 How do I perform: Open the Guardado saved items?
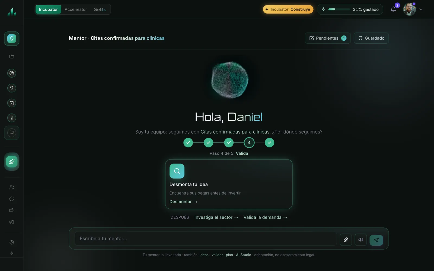[x=371, y=38]
